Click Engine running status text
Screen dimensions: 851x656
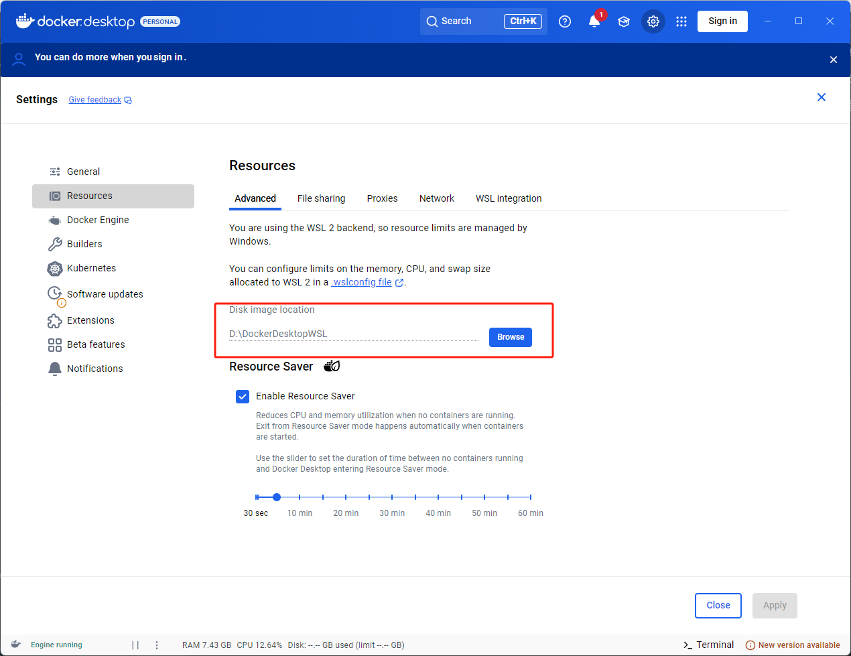coord(56,645)
